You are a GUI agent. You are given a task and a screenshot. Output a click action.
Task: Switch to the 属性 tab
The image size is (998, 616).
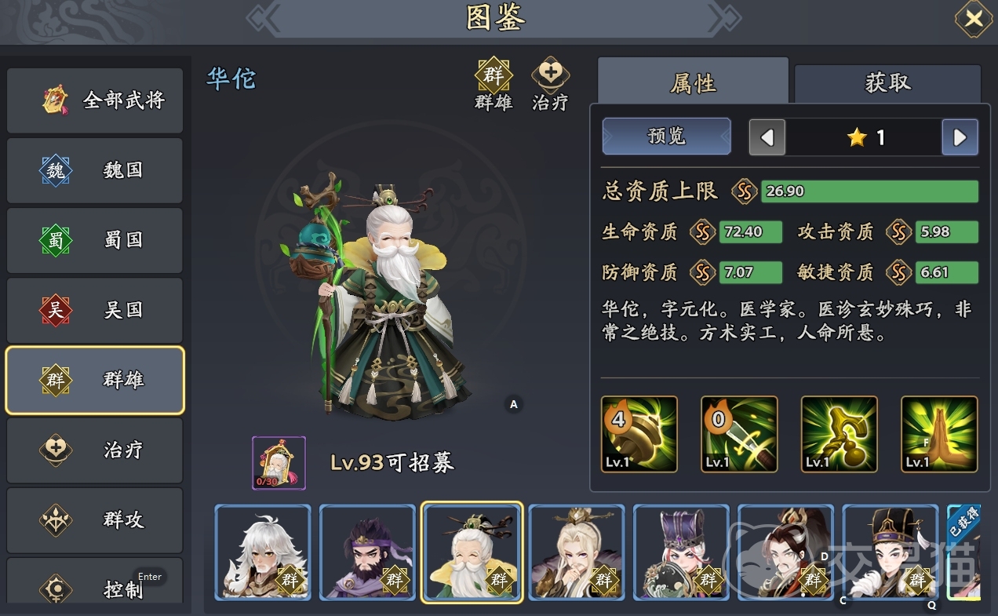click(x=693, y=82)
